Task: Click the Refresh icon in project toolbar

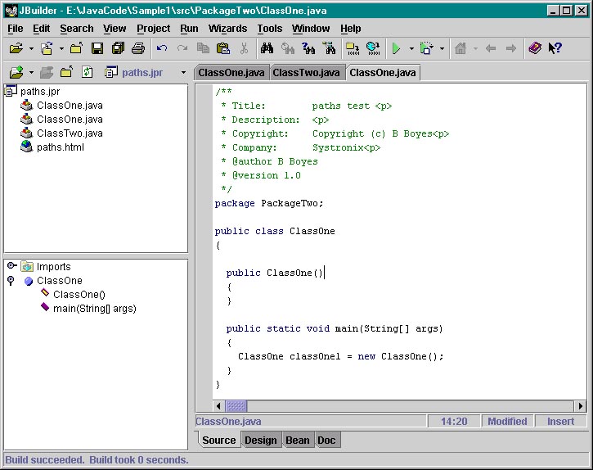Action: pos(87,72)
